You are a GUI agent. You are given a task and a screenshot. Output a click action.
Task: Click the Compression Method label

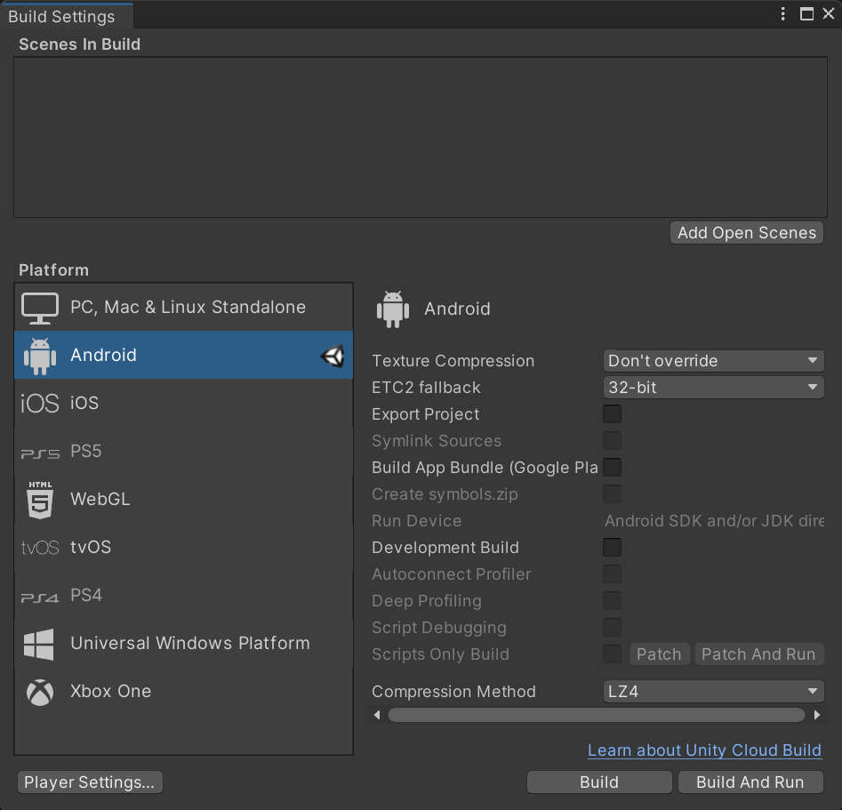(x=453, y=691)
